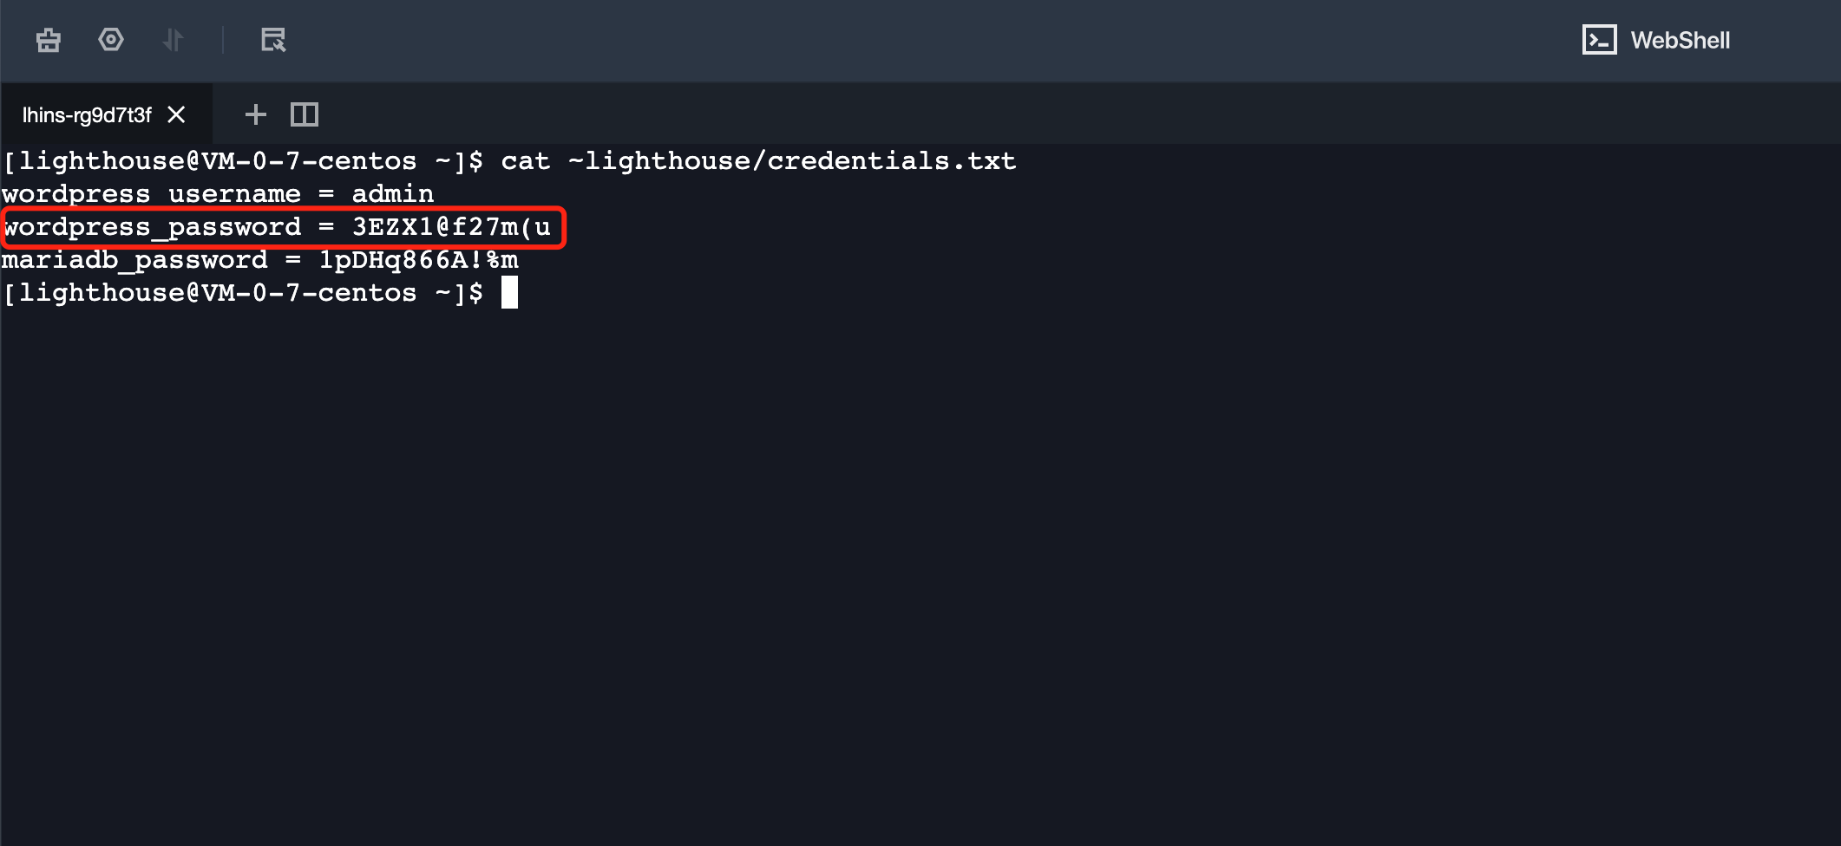Click the clear screen brush icon
This screenshot has height=846, width=1841.
coord(49,40)
